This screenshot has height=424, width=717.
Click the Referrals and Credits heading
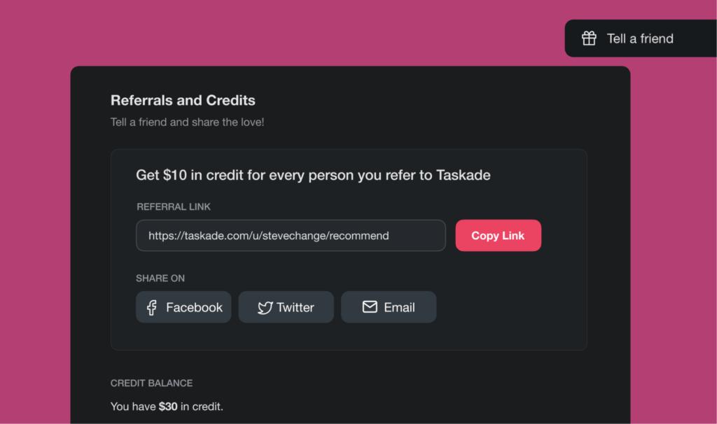pyautogui.click(x=183, y=100)
